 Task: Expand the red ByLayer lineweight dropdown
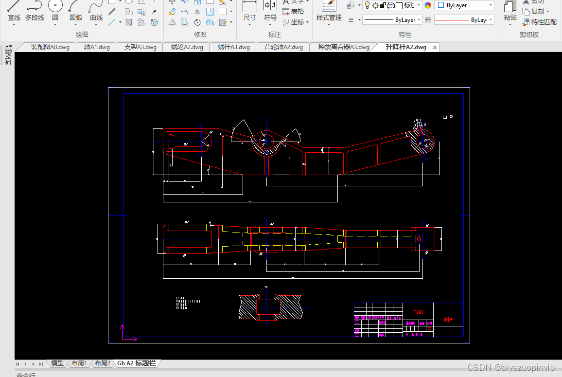pos(464,20)
